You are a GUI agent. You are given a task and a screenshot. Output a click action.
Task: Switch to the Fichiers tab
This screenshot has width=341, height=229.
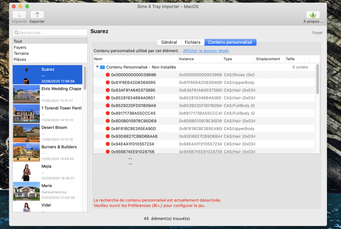click(192, 42)
